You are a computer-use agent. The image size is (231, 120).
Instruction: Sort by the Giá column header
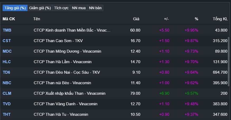click(x=136, y=19)
